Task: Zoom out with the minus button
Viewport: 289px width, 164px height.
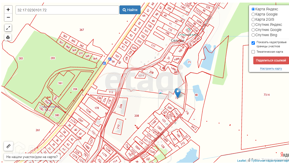Action: 8,18
